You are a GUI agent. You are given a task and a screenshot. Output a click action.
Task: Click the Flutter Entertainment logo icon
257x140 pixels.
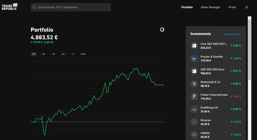(x=194, y=96)
